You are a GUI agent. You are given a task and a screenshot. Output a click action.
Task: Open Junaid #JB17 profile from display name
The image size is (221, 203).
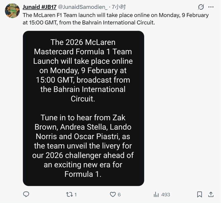[39, 7]
